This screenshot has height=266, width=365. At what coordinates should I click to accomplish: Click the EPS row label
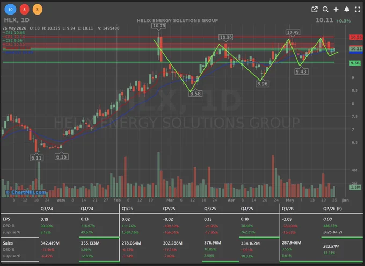pos(6,219)
